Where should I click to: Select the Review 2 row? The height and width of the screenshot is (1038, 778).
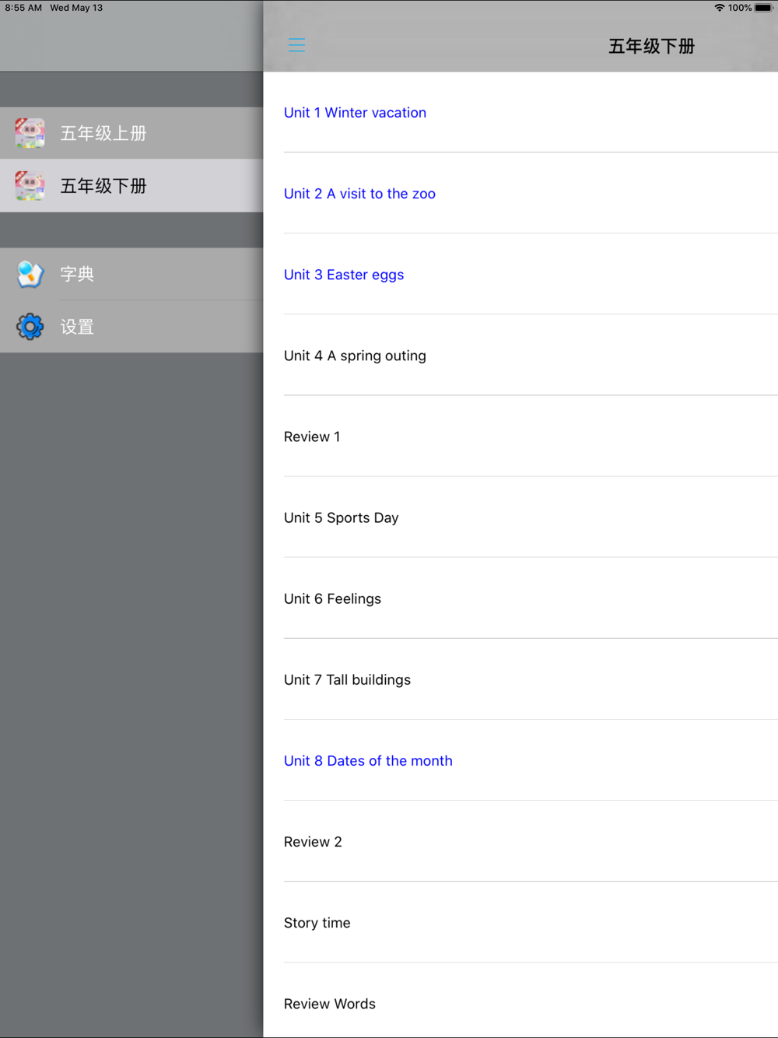click(x=520, y=841)
